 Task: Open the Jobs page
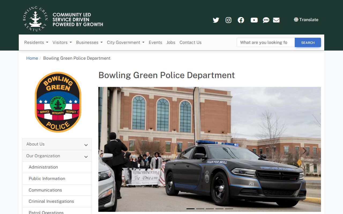pos(171,42)
